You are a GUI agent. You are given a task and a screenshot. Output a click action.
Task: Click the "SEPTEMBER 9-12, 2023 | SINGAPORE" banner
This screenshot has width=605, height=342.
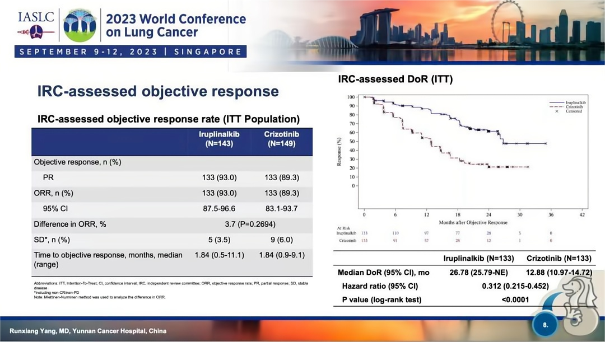(131, 51)
